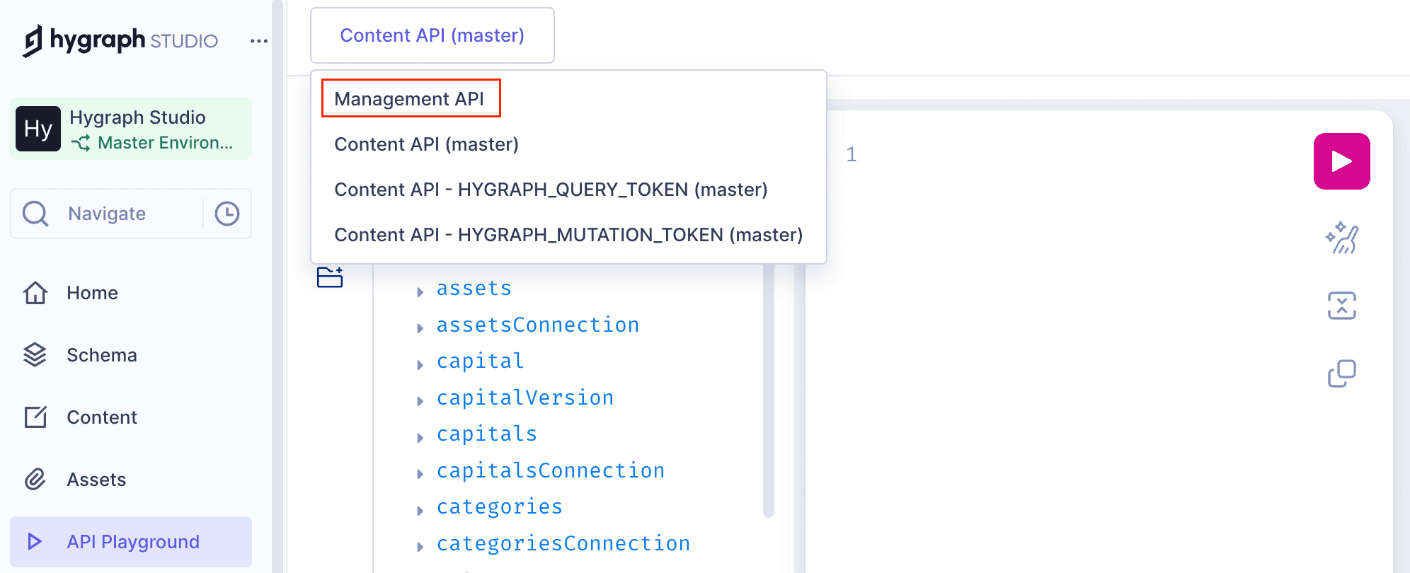Click the Navigate search field
Viewport: 1410px width, 573px height.
(x=107, y=214)
